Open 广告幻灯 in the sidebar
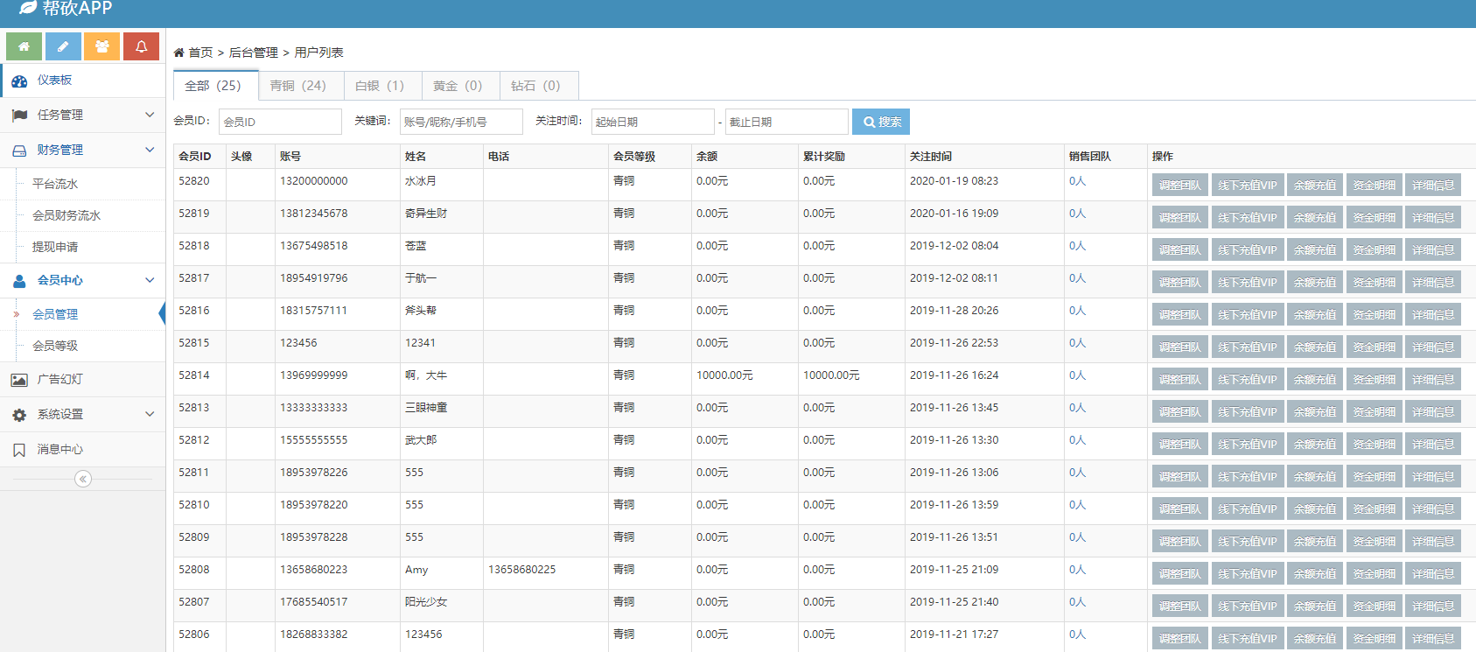Screen dimensions: 1476x652 point(59,379)
